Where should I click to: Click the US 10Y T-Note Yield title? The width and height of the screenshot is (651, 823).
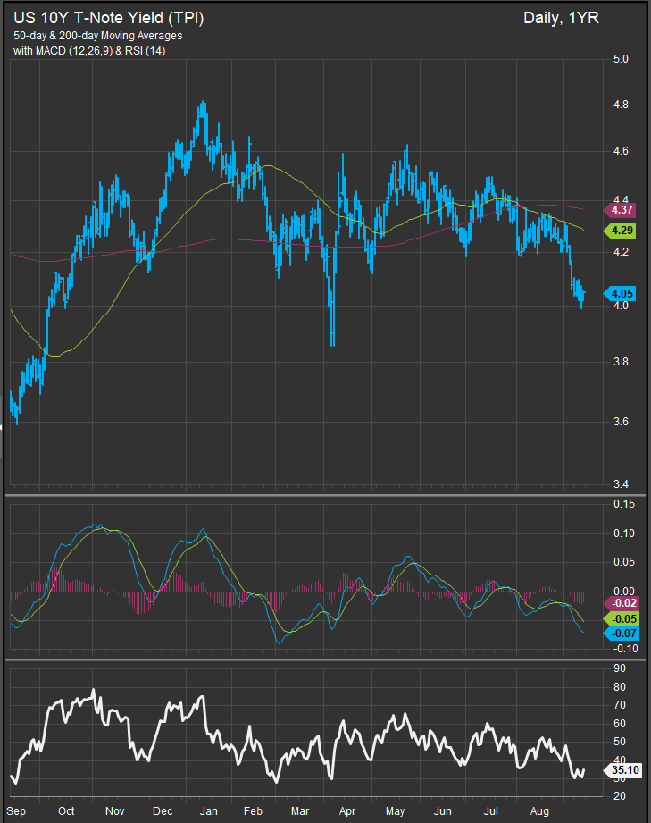pyautogui.click(x=108, y=17)
